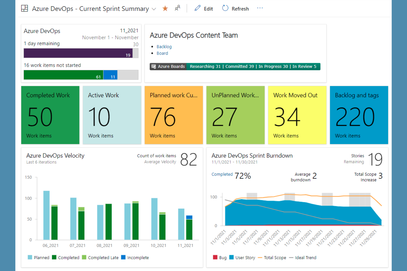Click the 07_2021 axis label
Image resolution: width=407 pixels, height=271 pixels.
(78, 245)
